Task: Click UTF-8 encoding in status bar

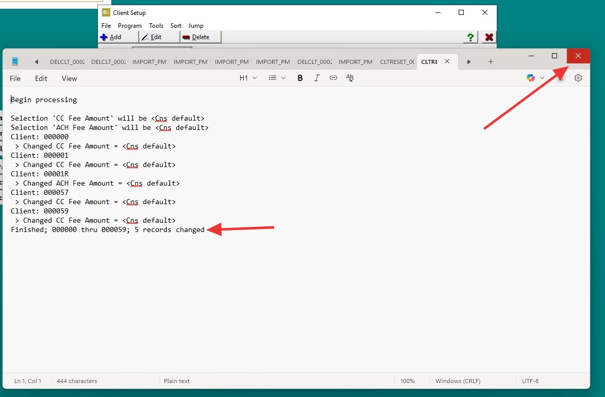Action: [x=530, y=381]
